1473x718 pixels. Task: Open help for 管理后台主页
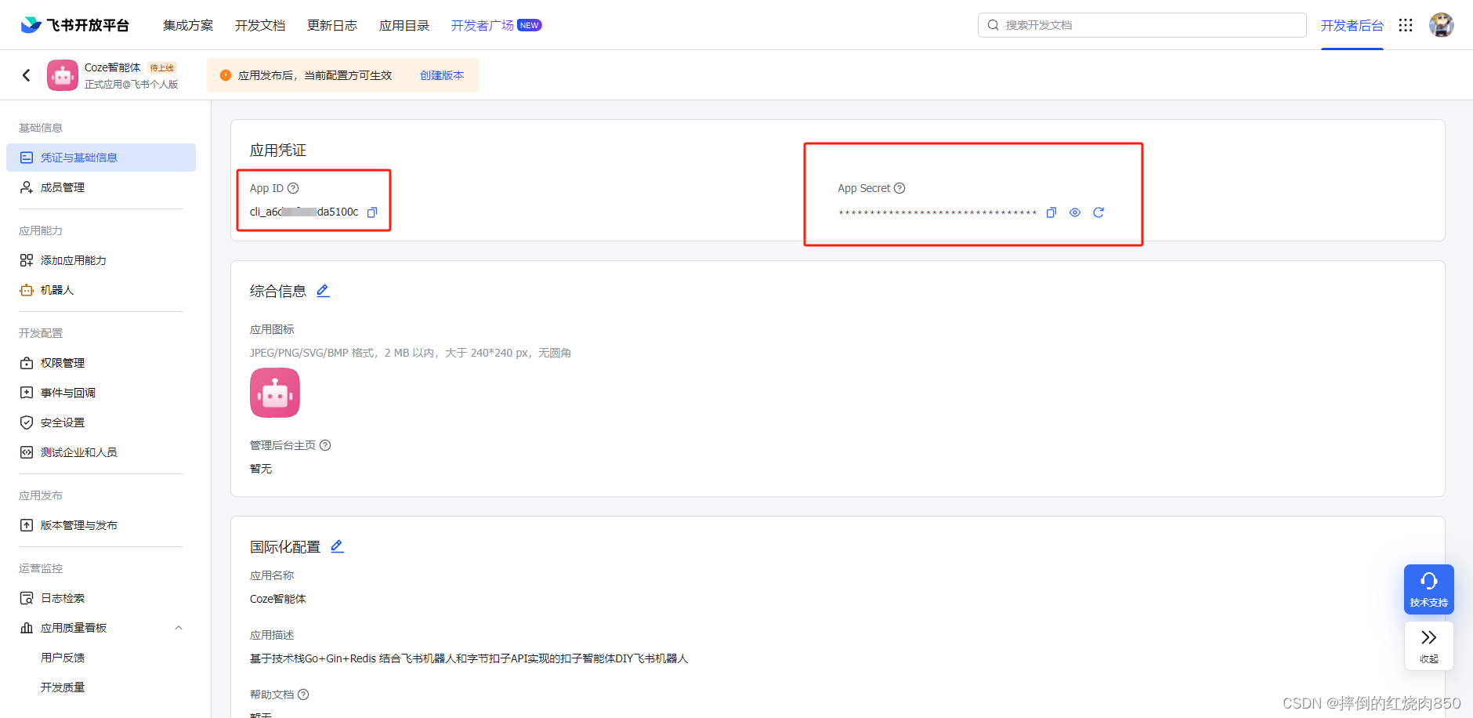(x=325, y=445)
